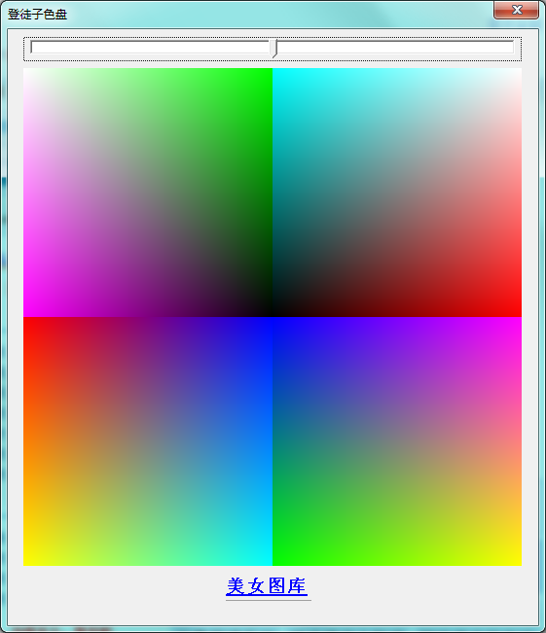Pick the green-to-white gradient quadrant

148,193
